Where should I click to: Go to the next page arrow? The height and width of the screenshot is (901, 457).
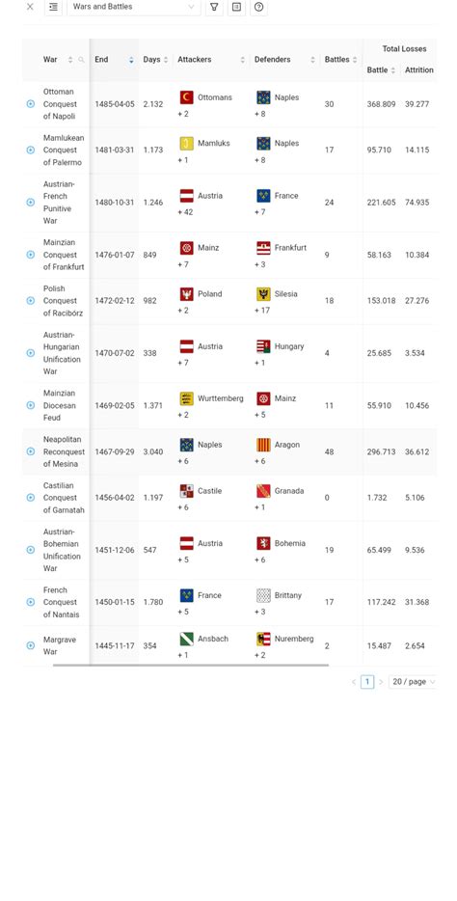point(381,682)
